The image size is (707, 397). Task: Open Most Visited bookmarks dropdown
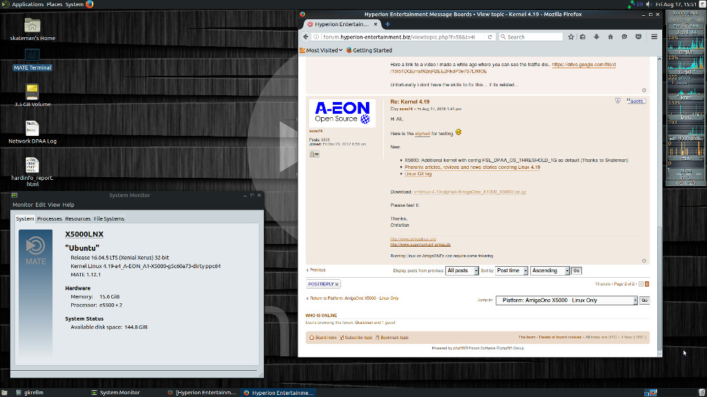click(x=321, y=50)
